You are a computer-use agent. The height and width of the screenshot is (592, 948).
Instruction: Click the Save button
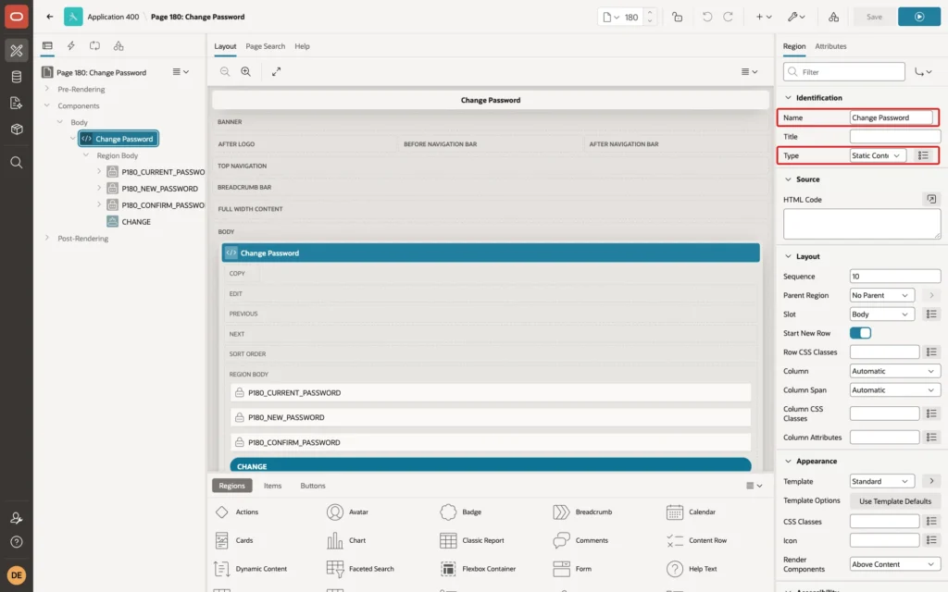(x=874, y=17)
